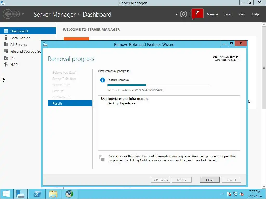Go forward using the header forward arrow
This screenshot has height=199, width=266.
pos(17,14)
